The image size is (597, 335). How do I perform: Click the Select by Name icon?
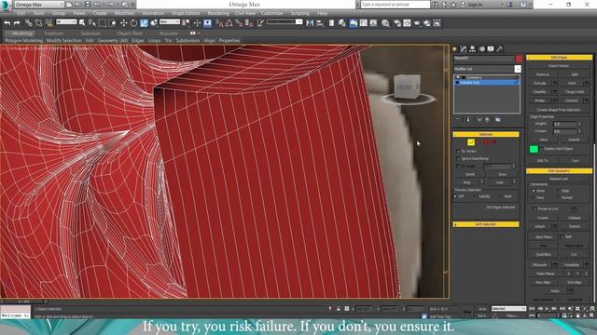[x=91, y=23]
